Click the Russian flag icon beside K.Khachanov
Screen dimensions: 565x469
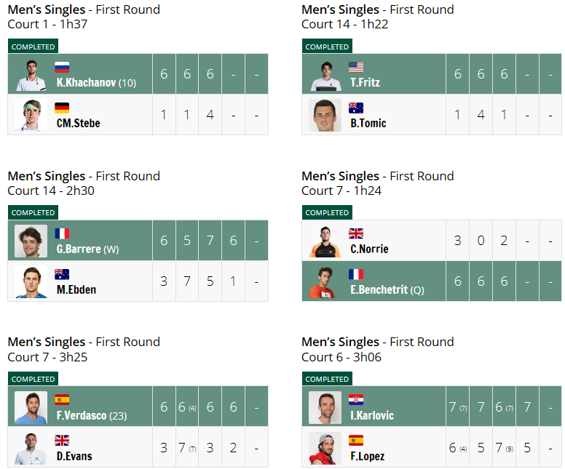point(62,68)
